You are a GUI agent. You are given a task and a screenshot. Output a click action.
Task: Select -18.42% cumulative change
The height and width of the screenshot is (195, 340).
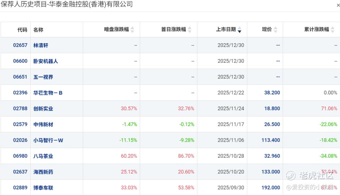[328, 140]
